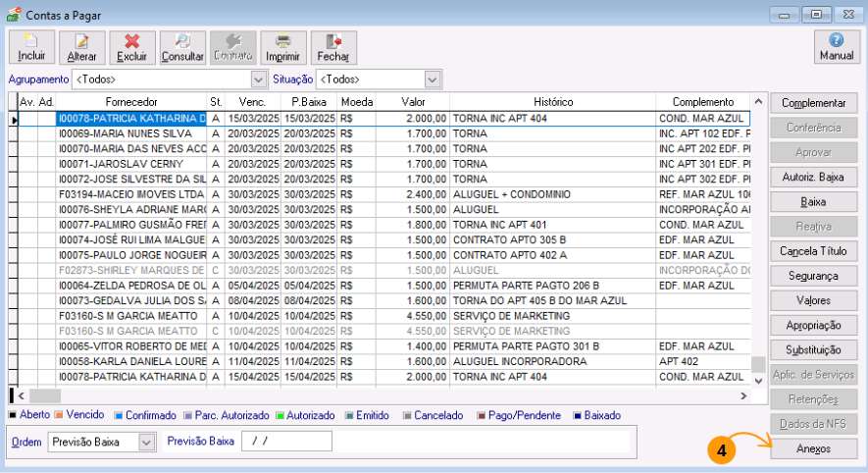Screen dimensions: 868x473
Task: Open the Situação dropdown list
Action: click(433, 79)
